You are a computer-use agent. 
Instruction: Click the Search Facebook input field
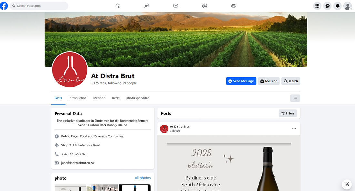[39, 5]
